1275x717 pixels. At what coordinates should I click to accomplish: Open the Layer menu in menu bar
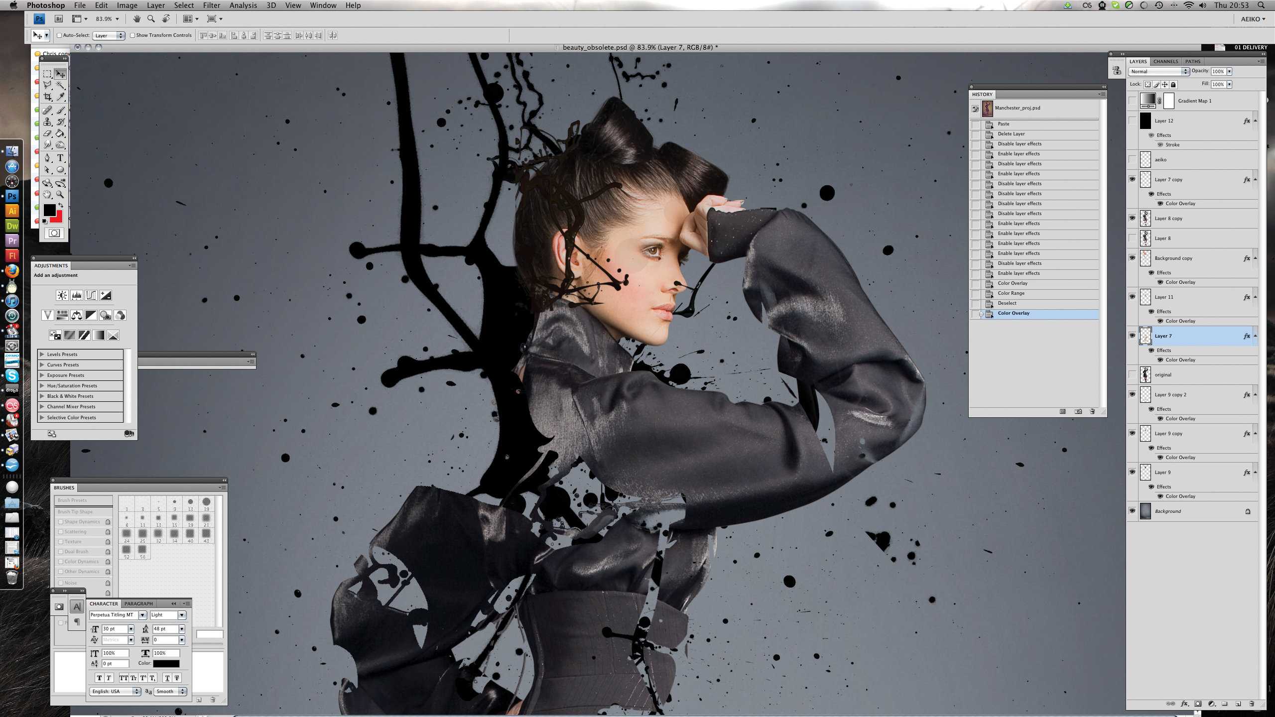click(155, 5)
